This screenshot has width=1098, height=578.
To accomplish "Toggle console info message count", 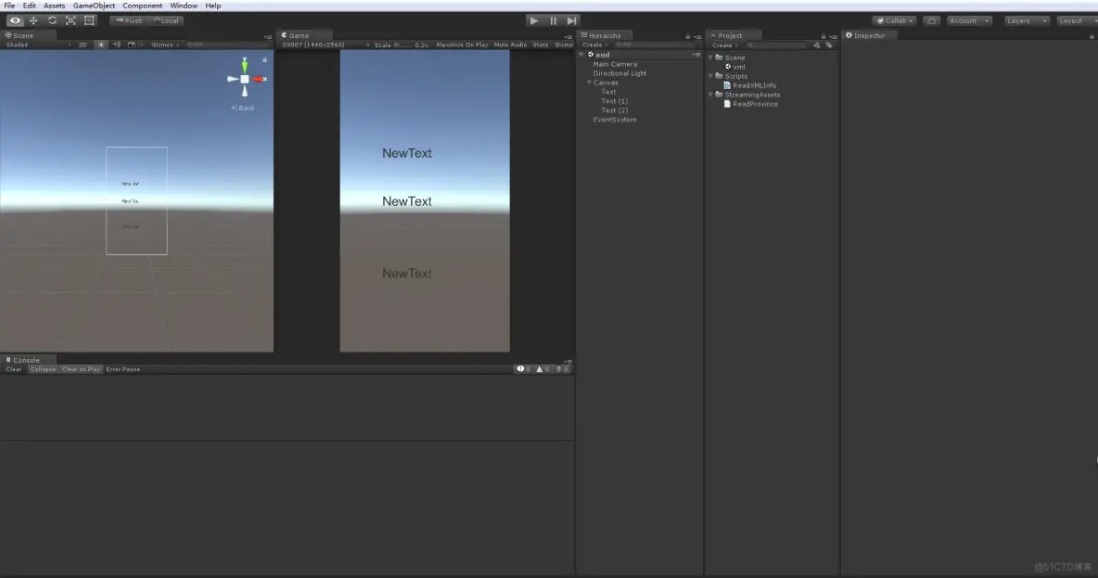I will tap(524, 369).
